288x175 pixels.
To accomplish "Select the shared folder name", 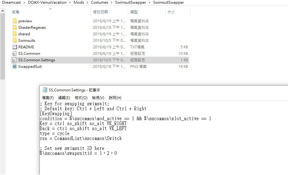I will coord(24,34).
